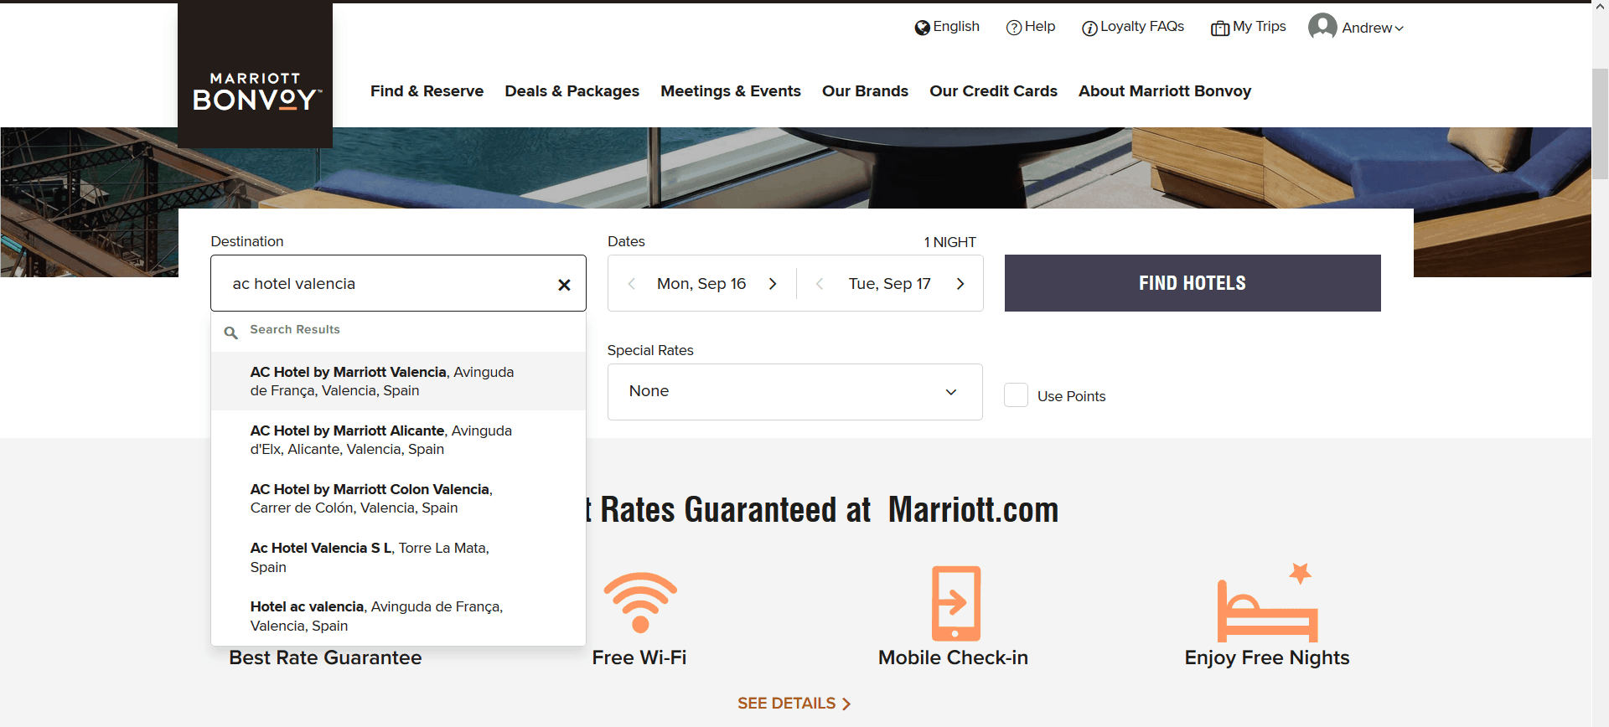Image resolution: width=1609 pixels, height=727 pixels.
Task: Click the Search Results magnifier icon
Action: click(x=230, y=333)
